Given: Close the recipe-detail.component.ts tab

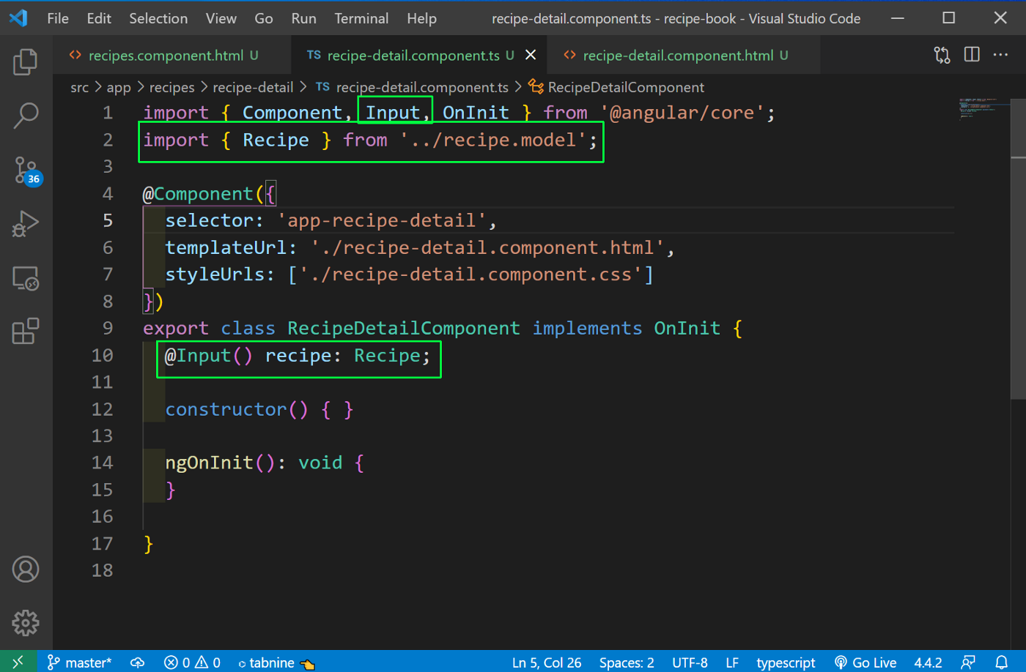Looking at the screenshot, I should point(531,55).
